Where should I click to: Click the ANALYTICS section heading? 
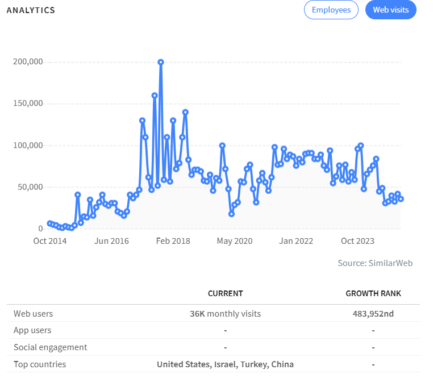31,10
